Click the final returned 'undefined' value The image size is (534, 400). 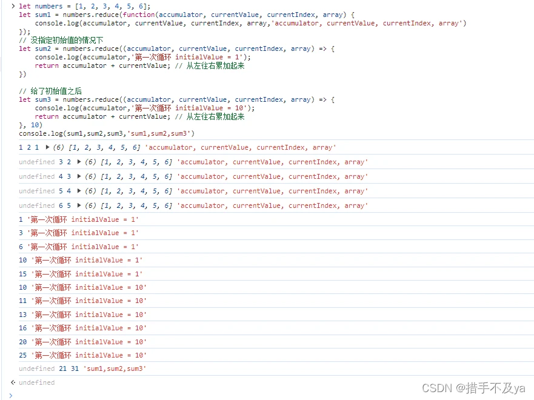tap(37, 382)
